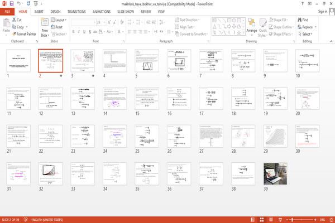Click Find in the Editing group
The image size is (335, 223).
pyautogui.click(x=303, y=20)
